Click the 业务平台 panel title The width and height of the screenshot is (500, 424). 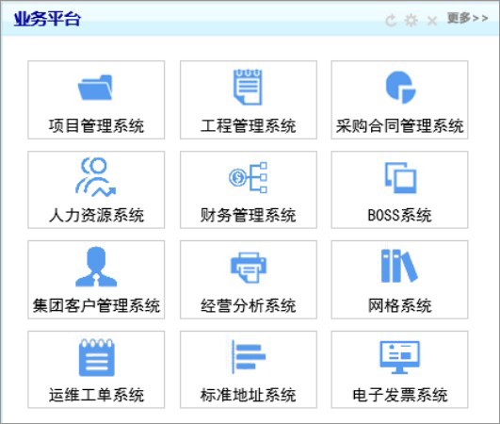47,19
